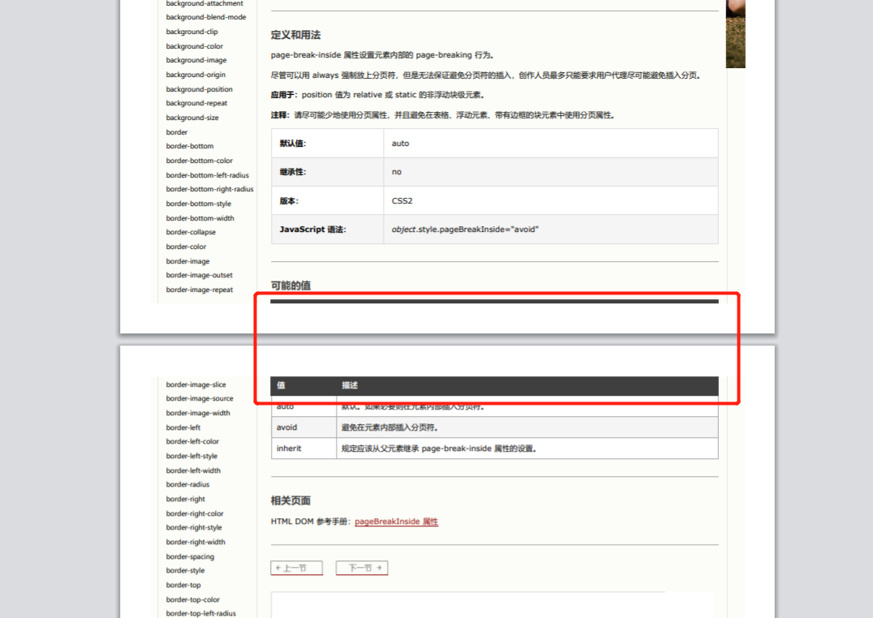The height and width of the screenshot is (618, 873).
Task: Open border-image-slice sidebar link
Action: click(196, 384)
